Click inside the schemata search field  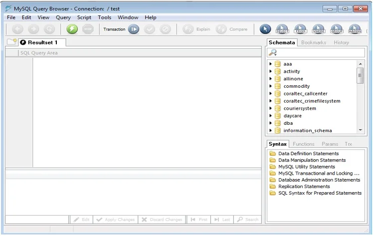click(x=316, y=52)
